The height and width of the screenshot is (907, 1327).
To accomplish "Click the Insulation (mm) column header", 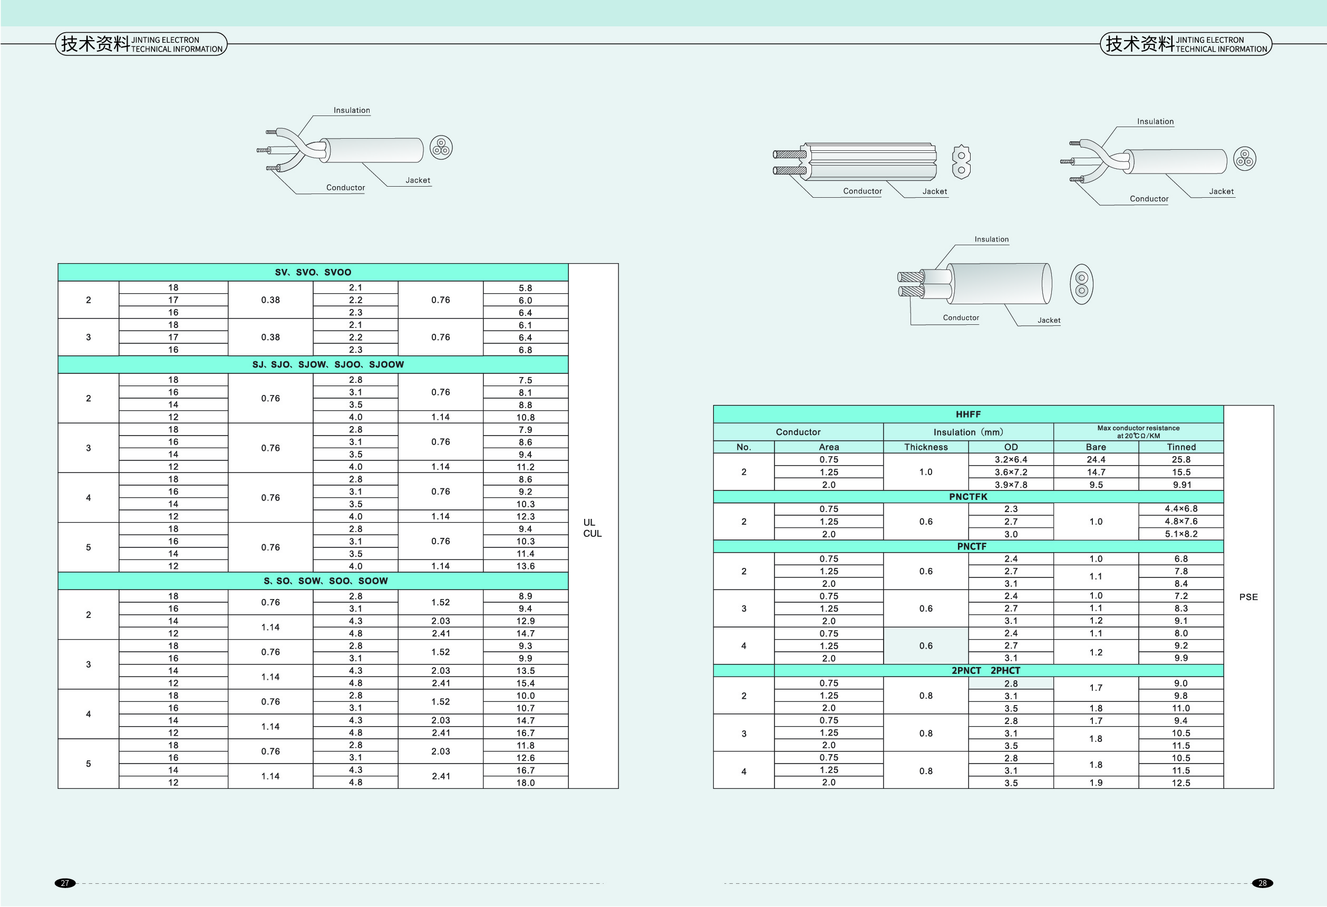I will pos(968,432).
